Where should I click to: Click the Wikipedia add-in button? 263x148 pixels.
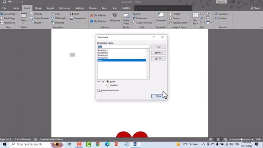click(x=115, y=17)
